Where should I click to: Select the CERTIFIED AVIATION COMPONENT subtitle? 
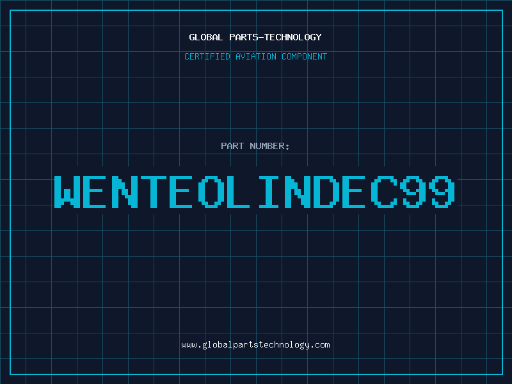[255, 56]
